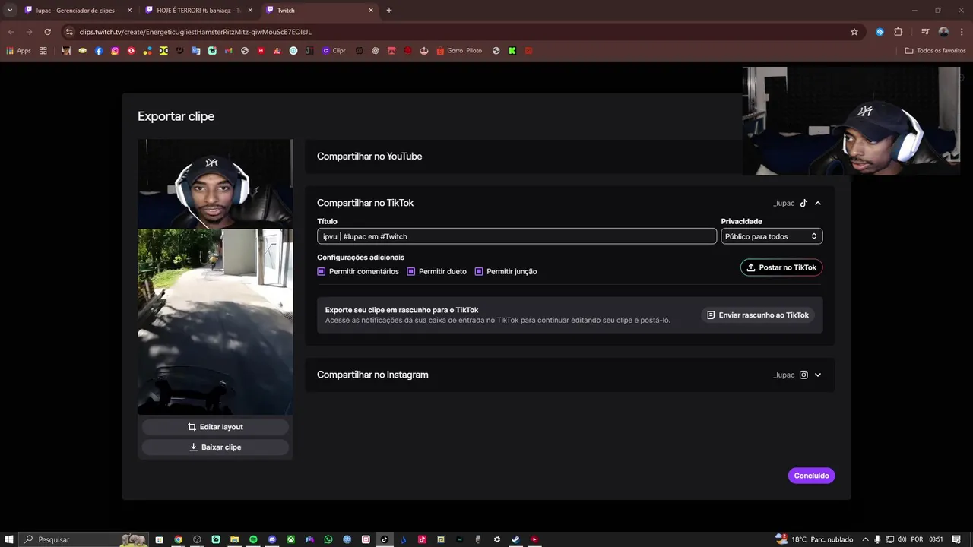
Task: Expand the Compartilhar no YouTube section
Action: pyautogui.click(x=569, y=157)
